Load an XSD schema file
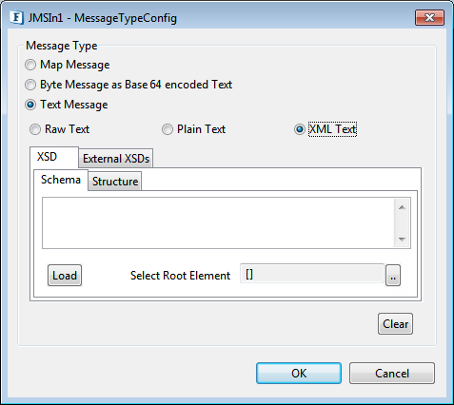Image resolution: width=454 pixels, height=405 pixels. click(x=65, y=276)
